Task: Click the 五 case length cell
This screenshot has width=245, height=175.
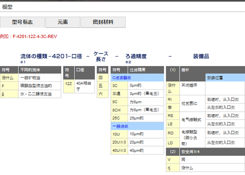Action: click(x=103, y=86)
